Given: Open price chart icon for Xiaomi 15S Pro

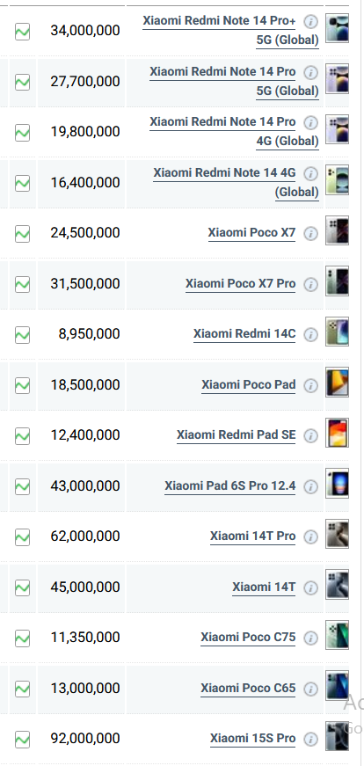Looking at the screenshot, I should [x=22, y=739].
